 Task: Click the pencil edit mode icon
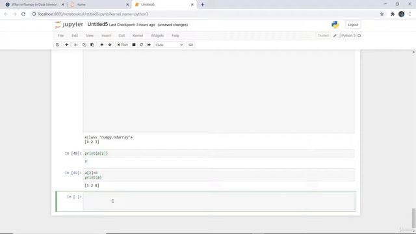click(x=335, y=36)
